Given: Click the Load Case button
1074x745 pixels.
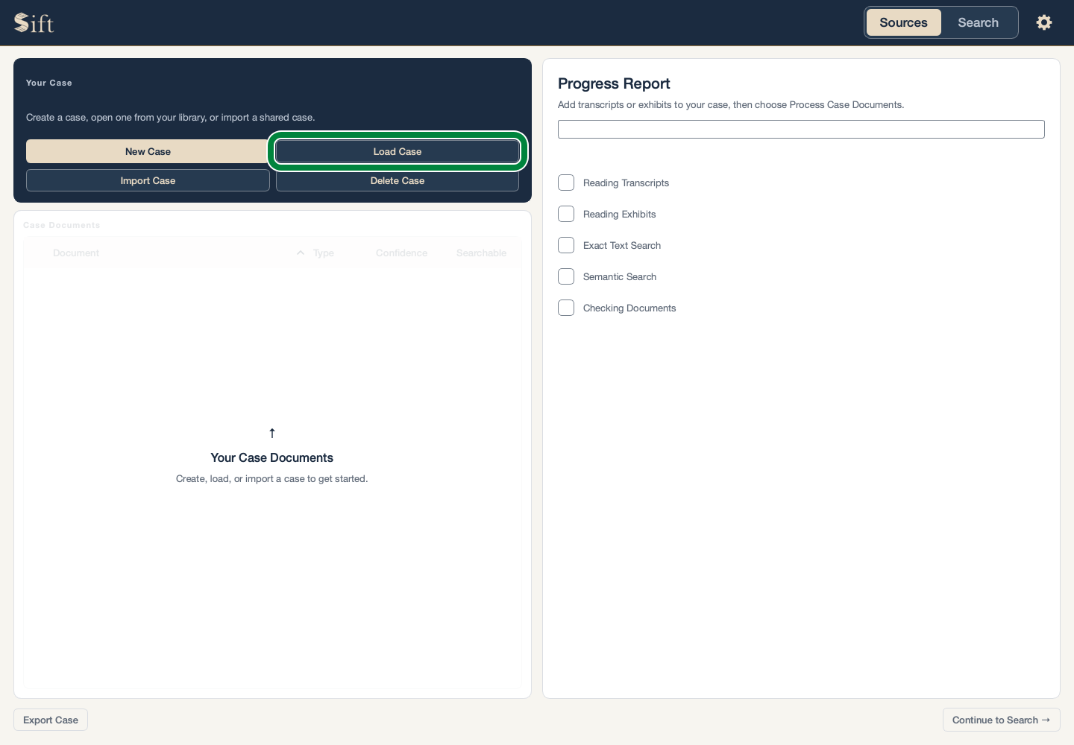Looking at the screenshot, I should point(398,151).
